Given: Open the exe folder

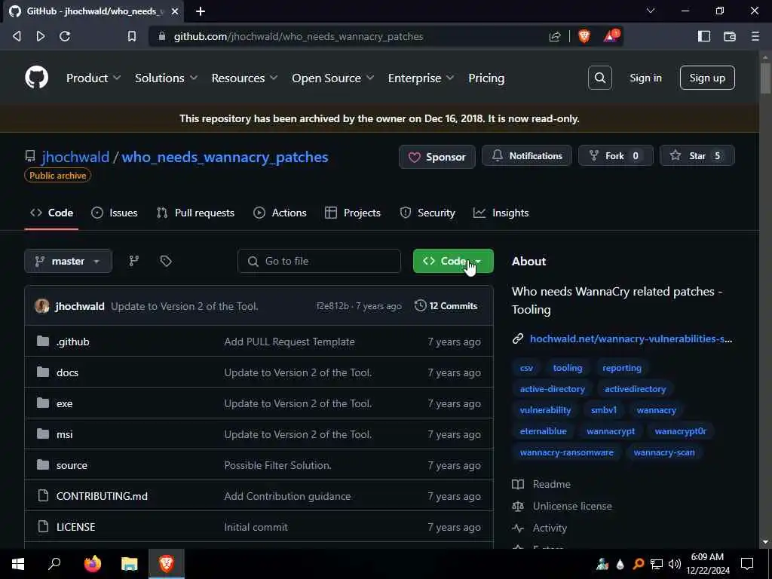Looking at the screenshot, I should point(65,404).
